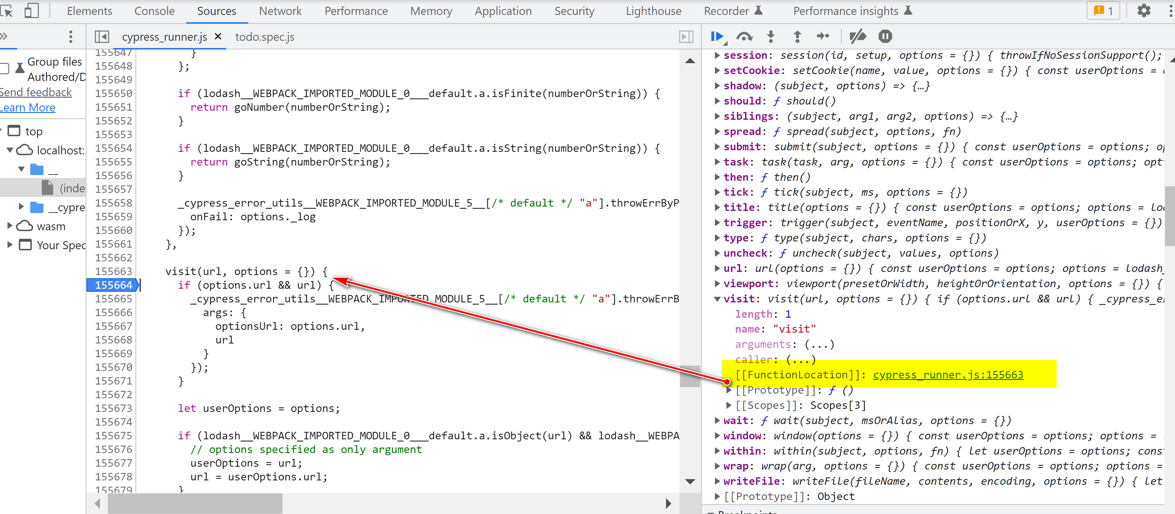This screenshot has height=514, width=1175.
Task: Show the debugger sidebar toggle icon
Action: 686,36
